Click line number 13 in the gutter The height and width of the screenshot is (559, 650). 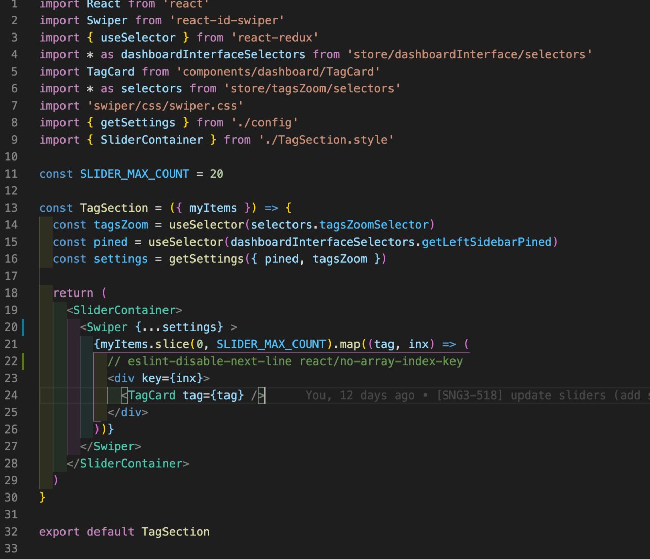click(x=11, y=208)
